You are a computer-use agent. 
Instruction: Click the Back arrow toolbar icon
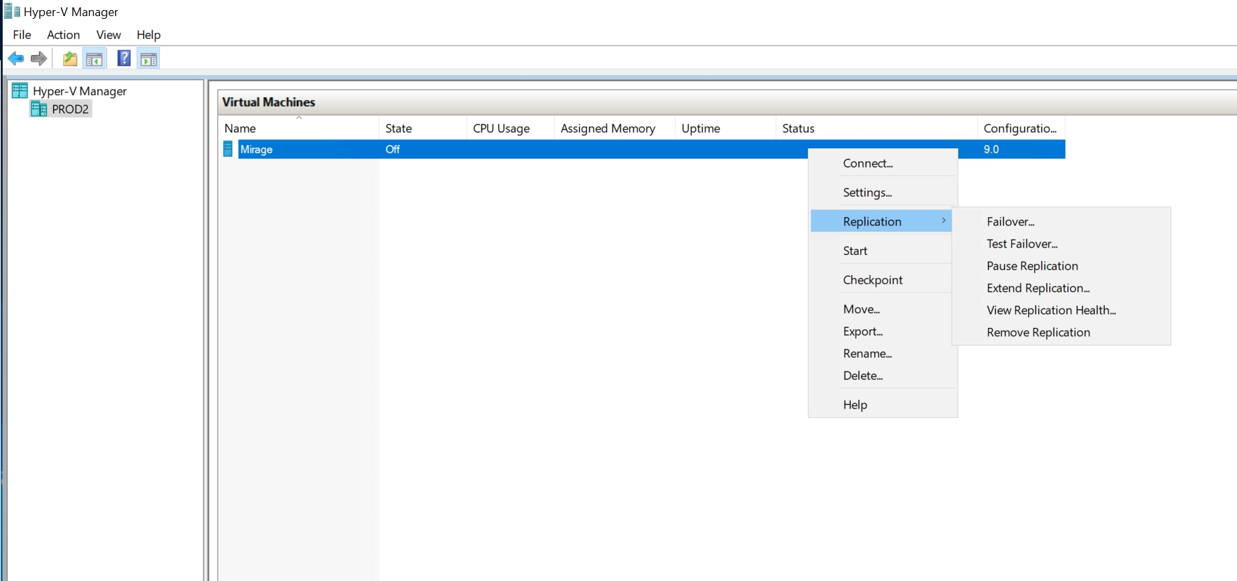[x=16, y=59]
